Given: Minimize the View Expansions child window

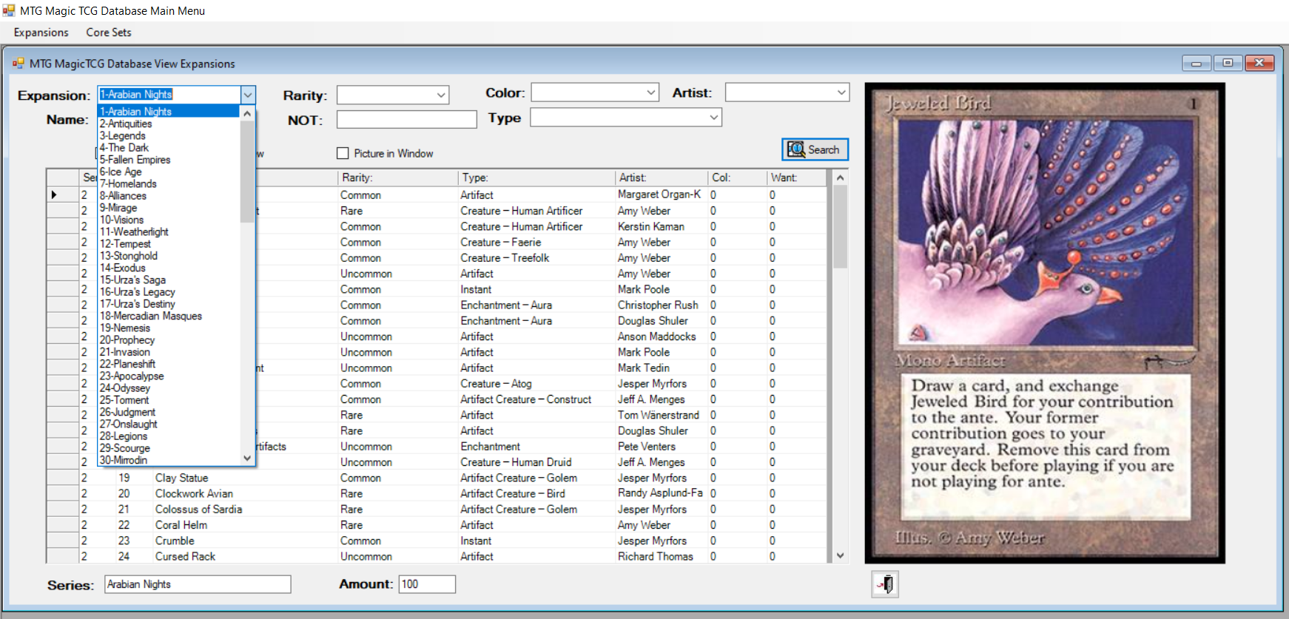Looking at the screenshot, I should click(x=1197, y=63).
